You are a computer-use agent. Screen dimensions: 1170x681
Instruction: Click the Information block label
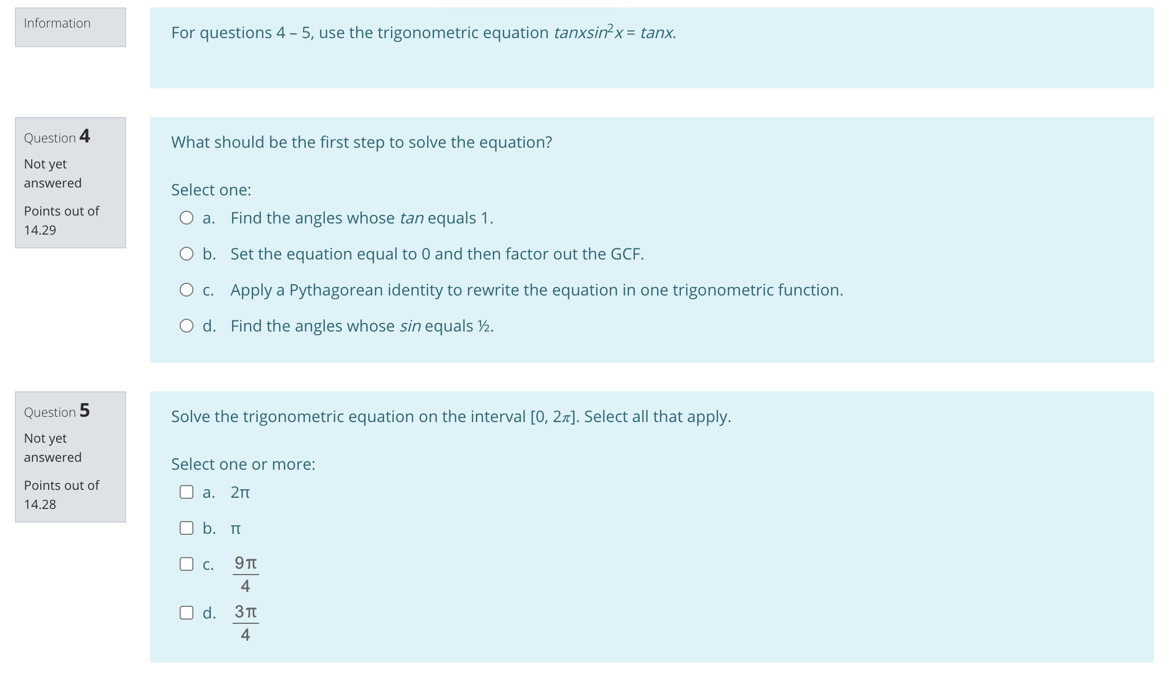click(x=57, y=23)
